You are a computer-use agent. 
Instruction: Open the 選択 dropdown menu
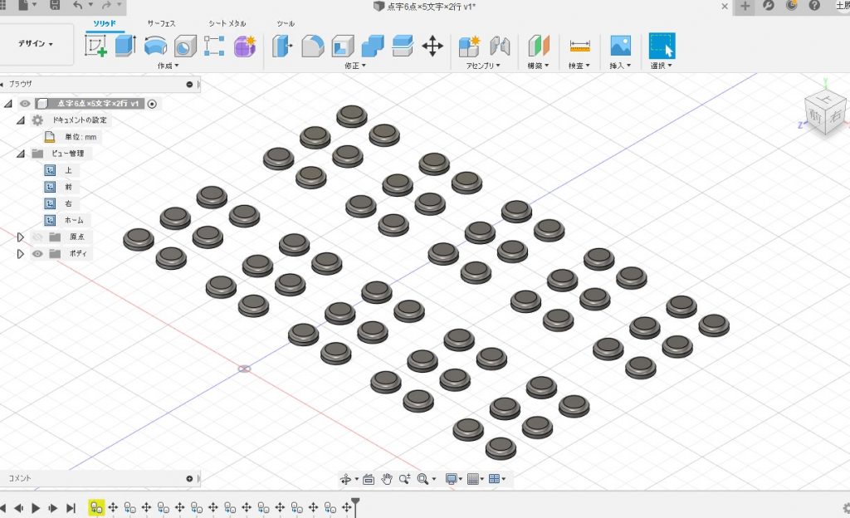click(662, 66)
